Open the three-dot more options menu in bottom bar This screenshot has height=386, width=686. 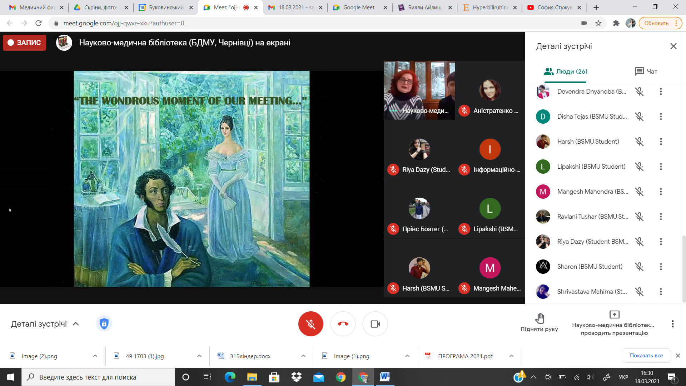[x=672, y=324]
